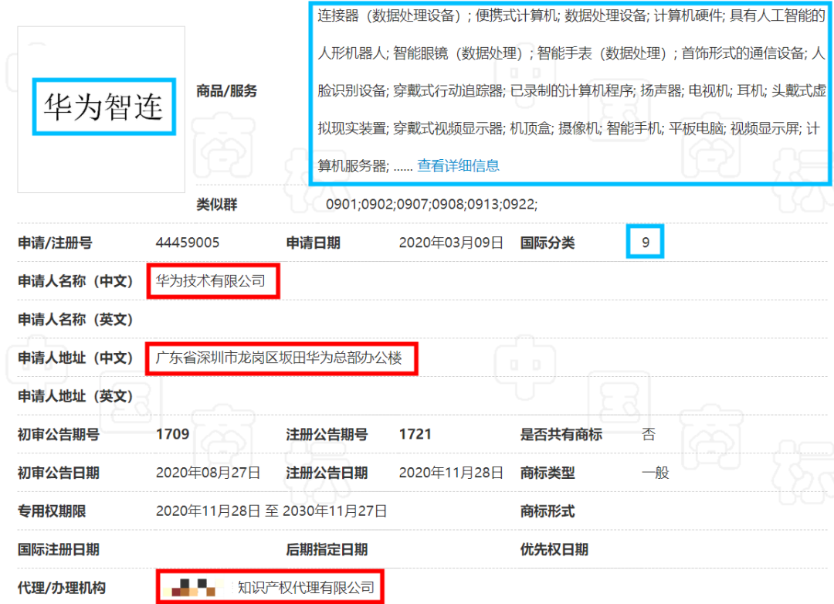Click the 华为智连 trademark image
The width and height of the screenshot is (834, 604).
(101, 110)
